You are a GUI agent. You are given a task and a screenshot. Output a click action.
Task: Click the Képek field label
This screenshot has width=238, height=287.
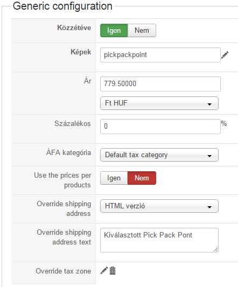click(81, 52)
